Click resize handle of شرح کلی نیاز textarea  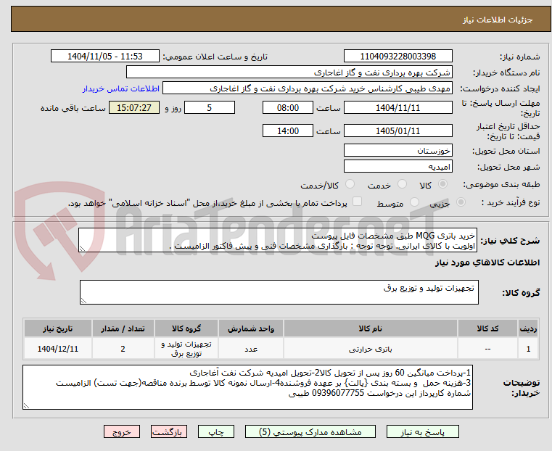tap(82, 249)
